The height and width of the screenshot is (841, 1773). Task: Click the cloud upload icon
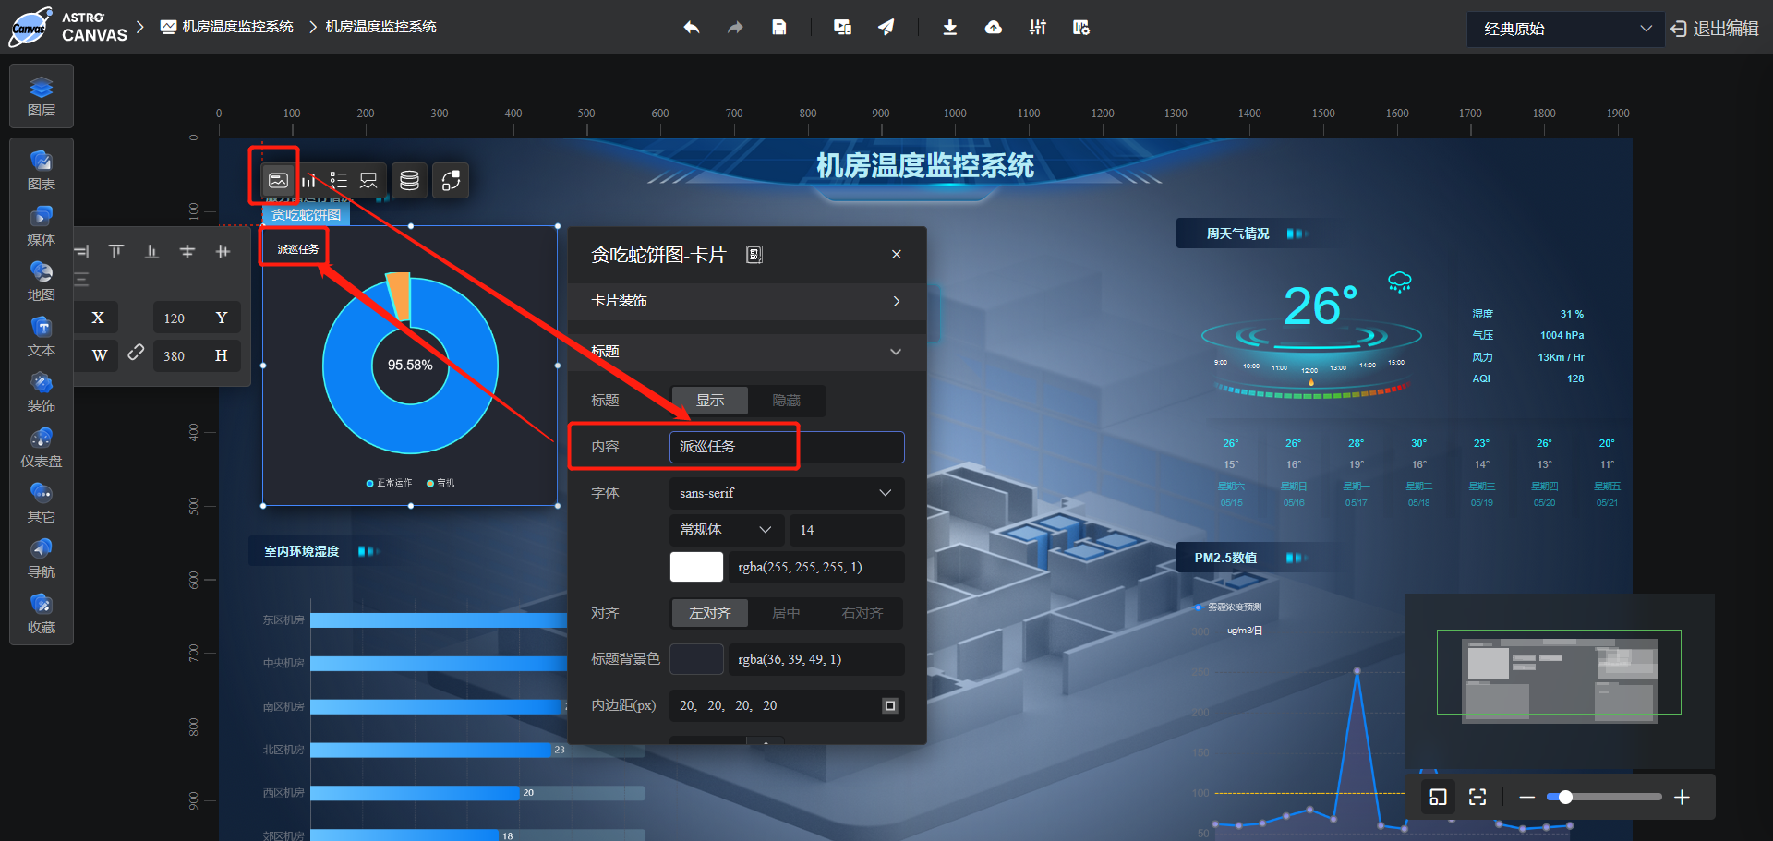click(994, 28)
